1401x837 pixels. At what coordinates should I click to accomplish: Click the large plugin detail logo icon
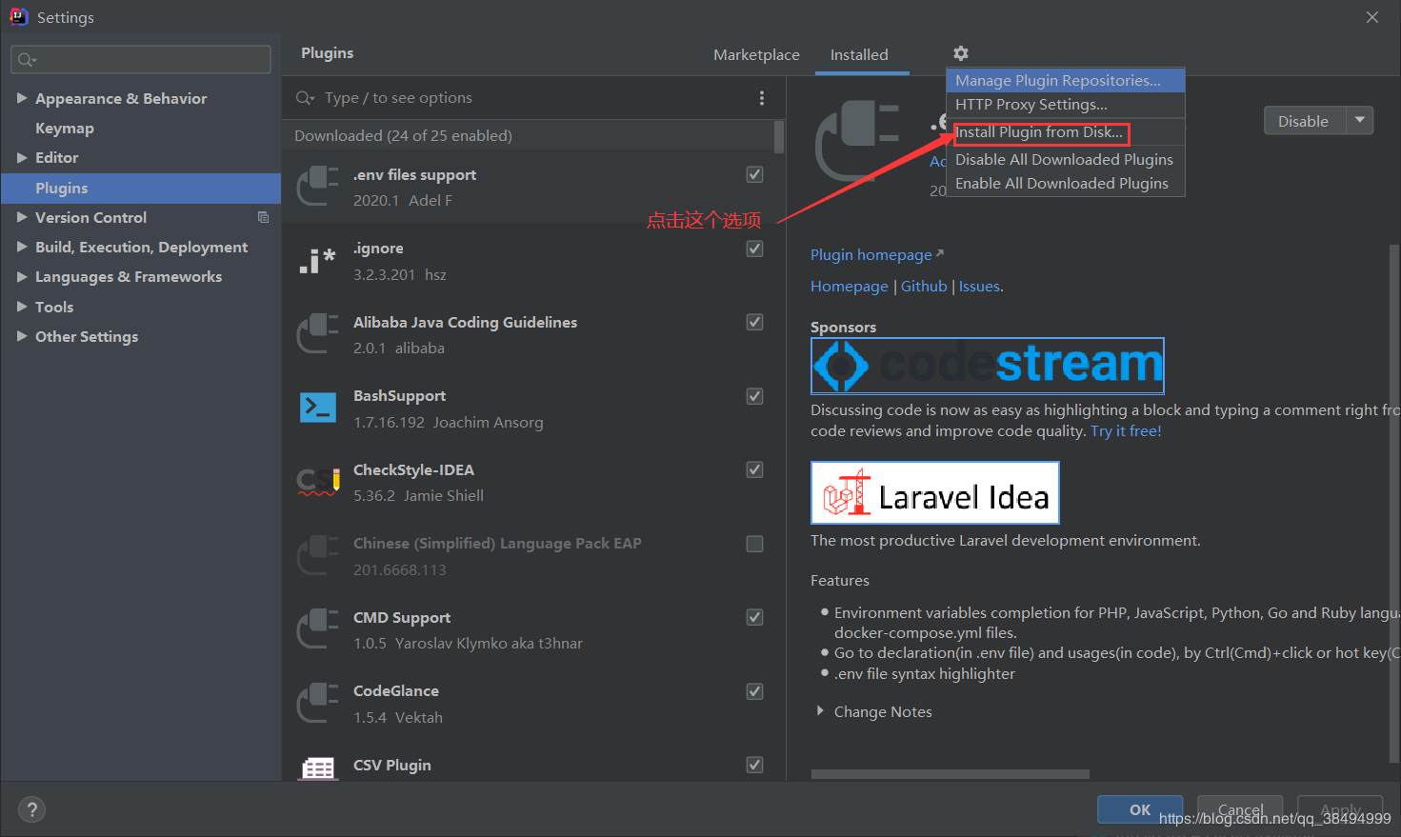(857, 140)
